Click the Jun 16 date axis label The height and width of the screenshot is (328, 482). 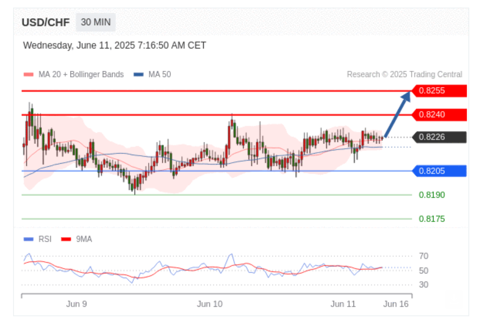click(396, 304)
